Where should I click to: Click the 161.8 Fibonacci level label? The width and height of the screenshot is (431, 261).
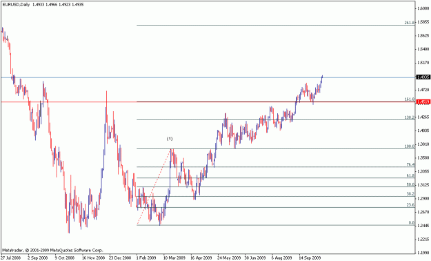pos(410,99)
